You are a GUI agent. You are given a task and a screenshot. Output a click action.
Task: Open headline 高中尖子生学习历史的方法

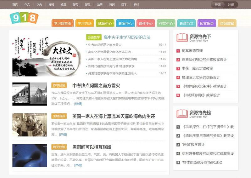(x=127, y=37)
